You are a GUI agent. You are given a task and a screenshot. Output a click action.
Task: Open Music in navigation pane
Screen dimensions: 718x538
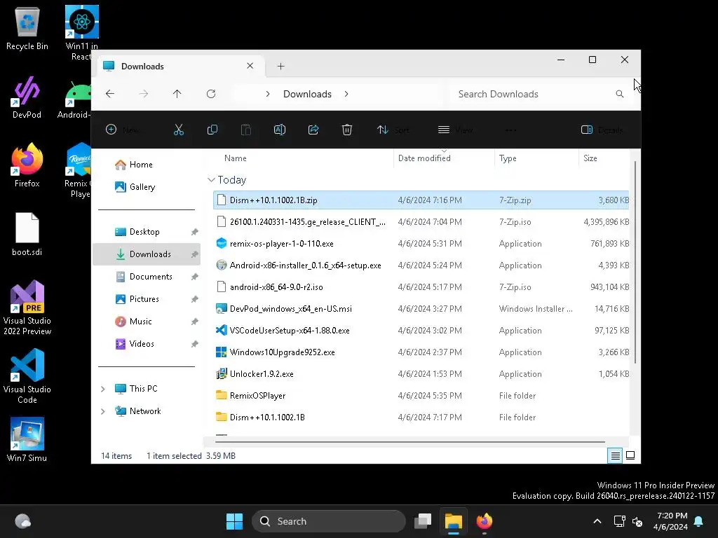[140, 321]
